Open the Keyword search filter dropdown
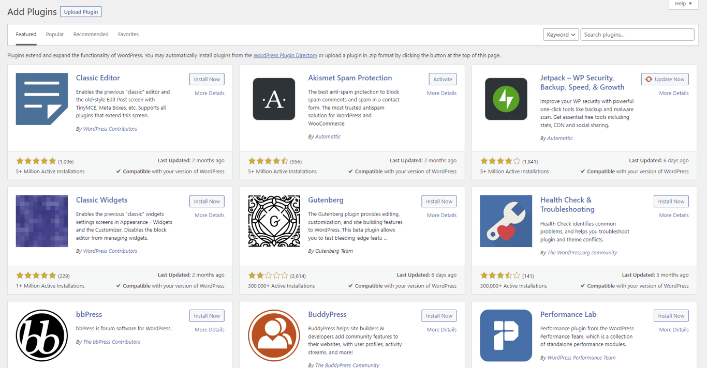The height and width of the screenshot is (368, 707). coord(561,34)
